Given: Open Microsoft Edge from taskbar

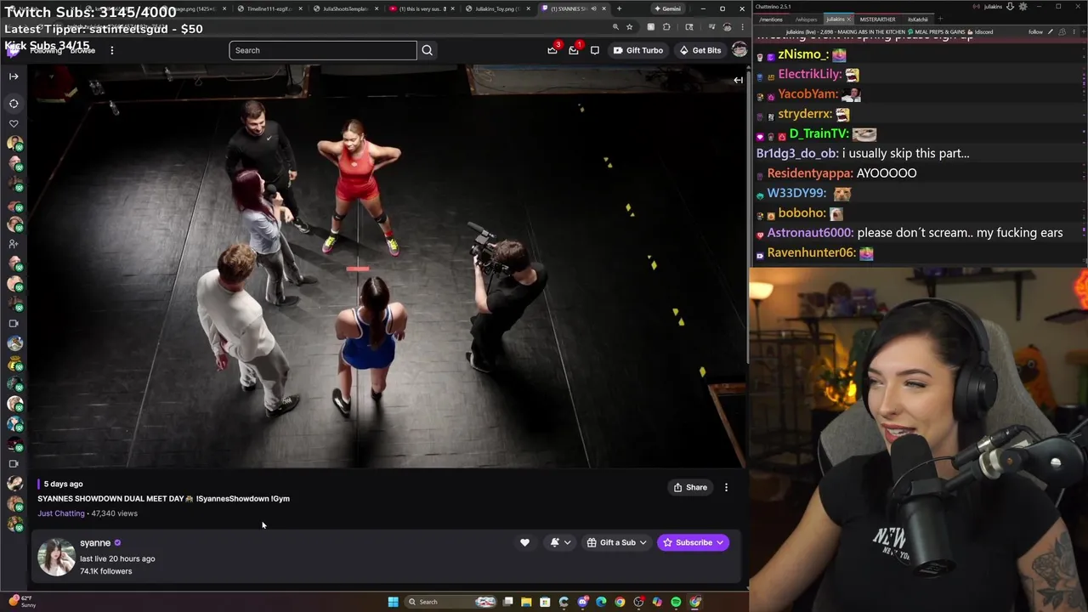Looking at the screenshot, I should click(x=601, y=602).
